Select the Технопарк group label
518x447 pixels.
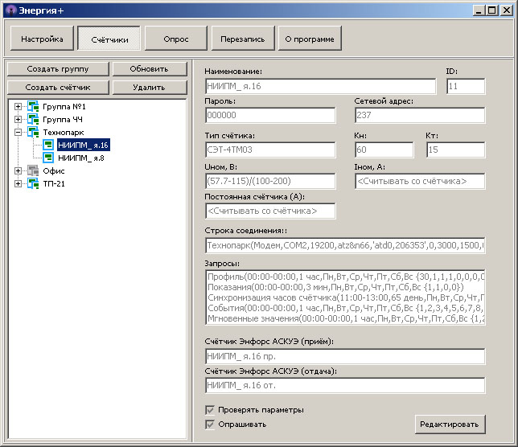tap(64, 133)
